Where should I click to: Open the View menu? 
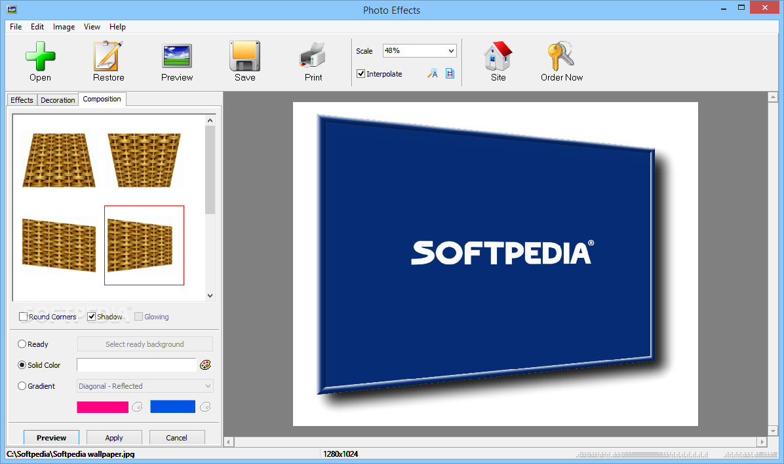[x=92, y=26]
